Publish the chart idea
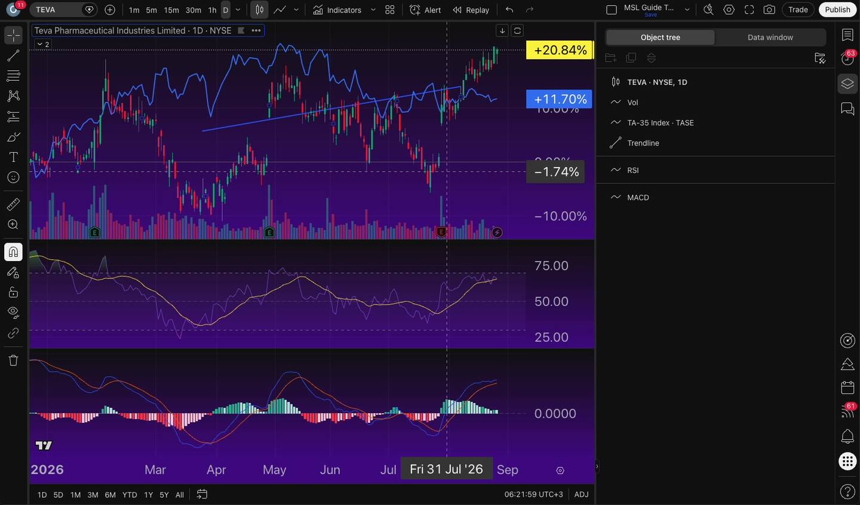860x505 pixels. [x=837, y=10]
